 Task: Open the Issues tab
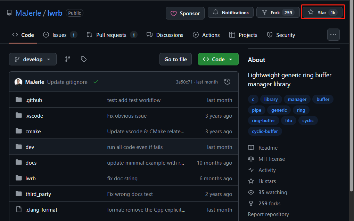coord(60,35)
